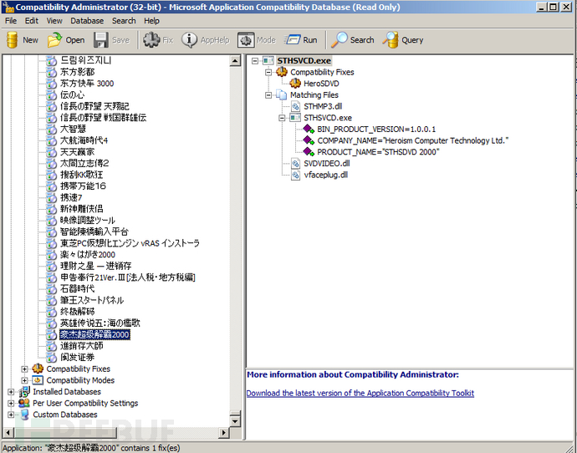The height and width of the screenshot is (453, 577).
Task: Click the Run toolbar icon
Action: click(293, 40)
